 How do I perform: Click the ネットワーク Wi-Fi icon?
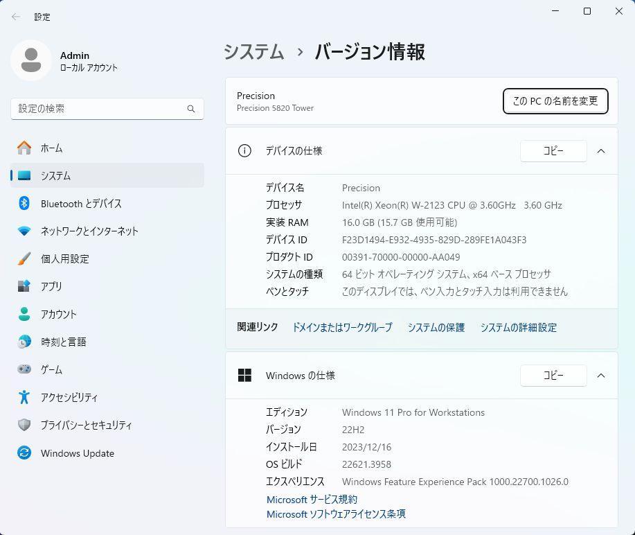(24, 231)
